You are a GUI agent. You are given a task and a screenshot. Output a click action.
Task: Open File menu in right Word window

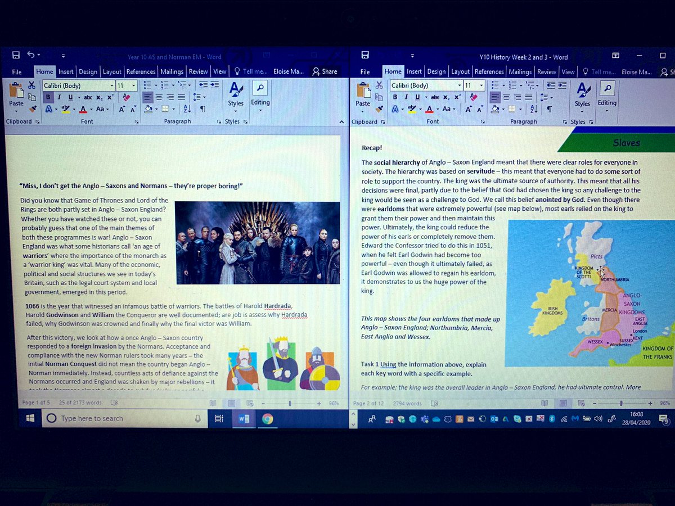(365, 71)
